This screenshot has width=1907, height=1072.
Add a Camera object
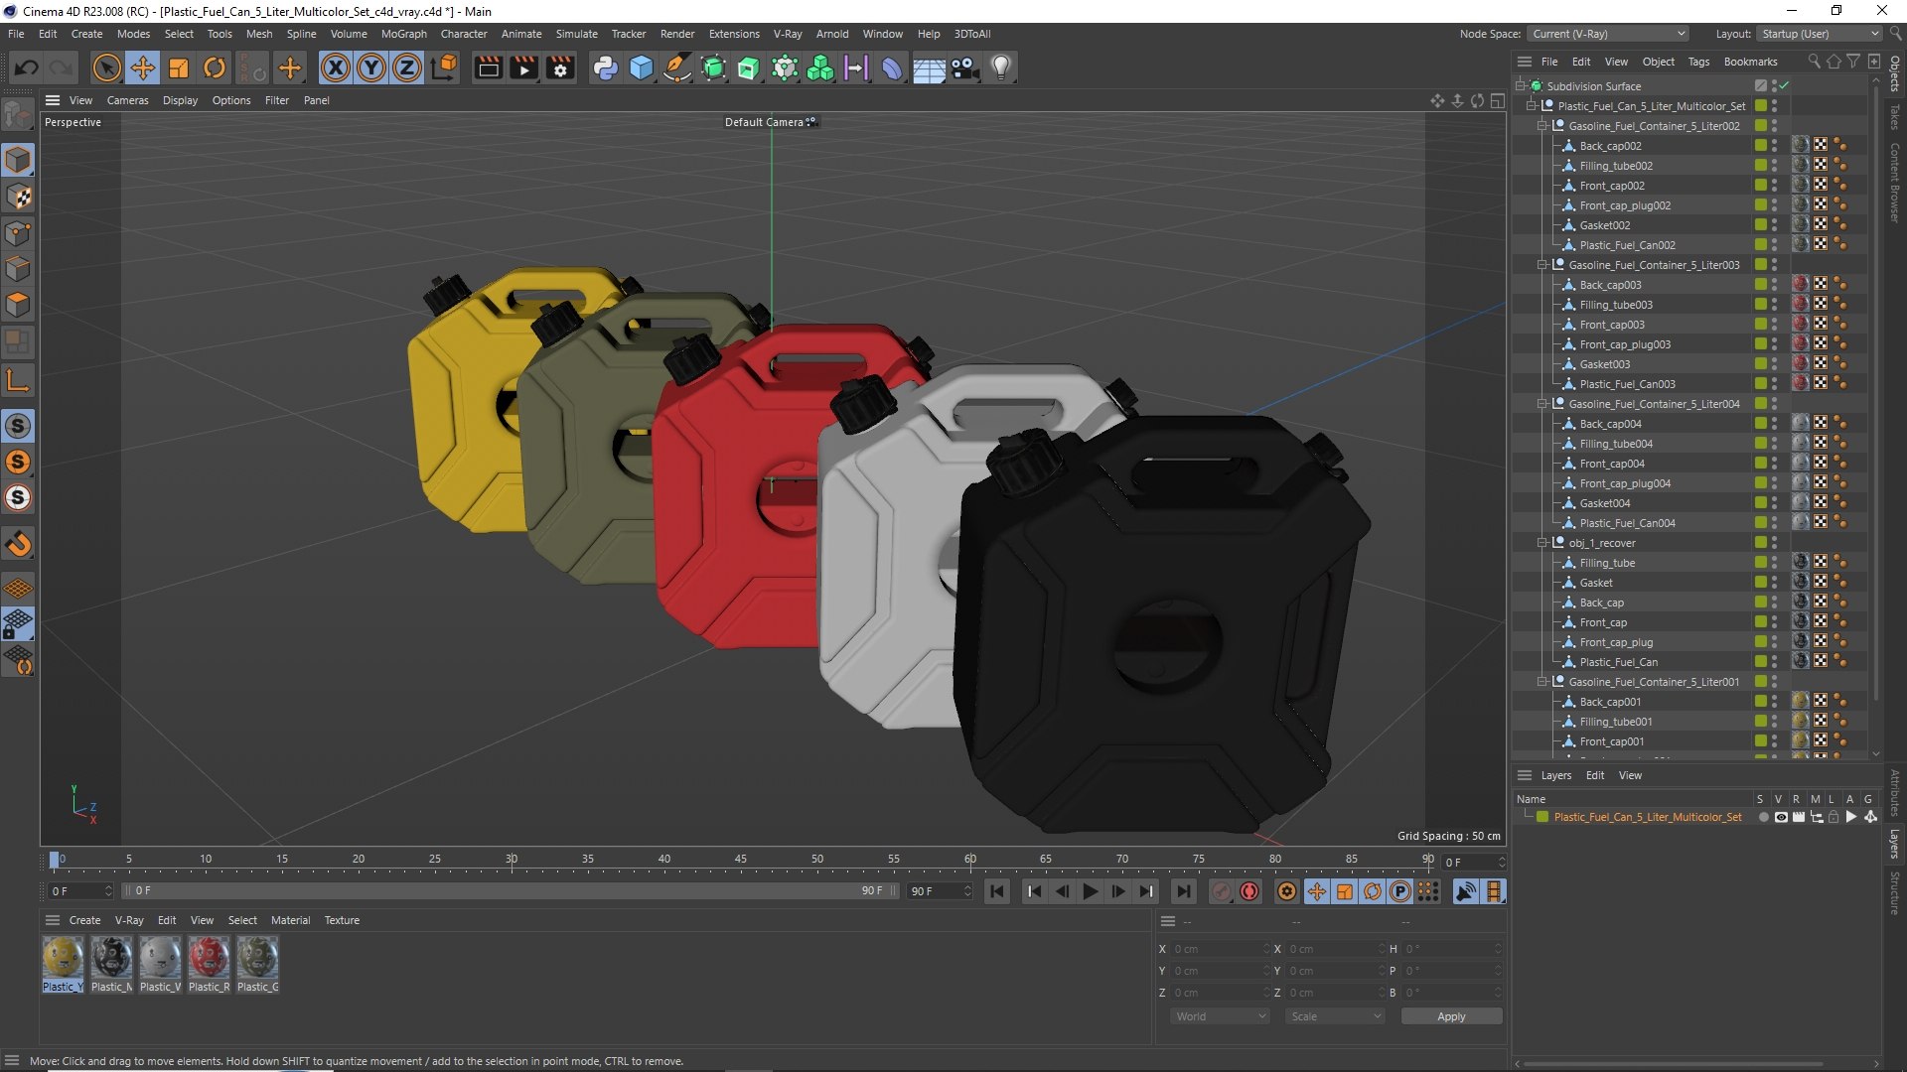tap(964, 67)
